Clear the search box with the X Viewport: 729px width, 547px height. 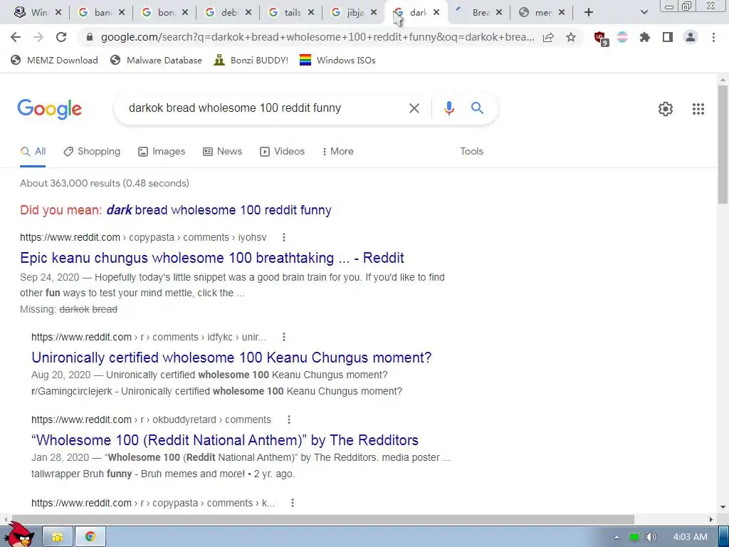pos(414,108)
